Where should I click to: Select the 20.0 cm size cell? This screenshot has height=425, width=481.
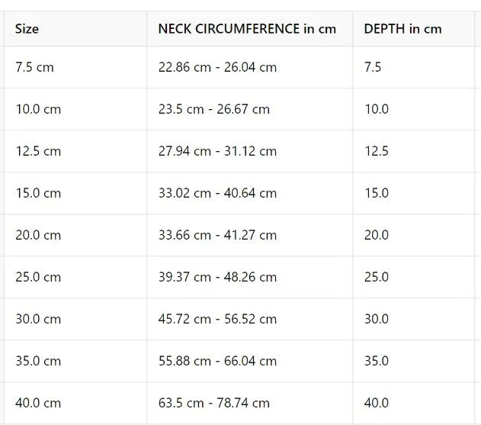pos(75,235)
